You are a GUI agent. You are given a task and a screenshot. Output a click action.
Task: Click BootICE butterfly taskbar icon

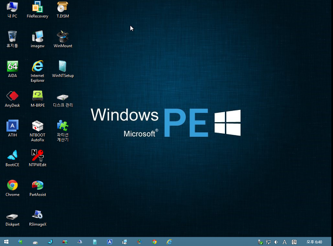click(x=50, y=242)
